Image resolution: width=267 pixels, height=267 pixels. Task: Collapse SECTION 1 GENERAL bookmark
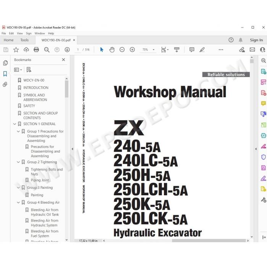pos(14,124)
